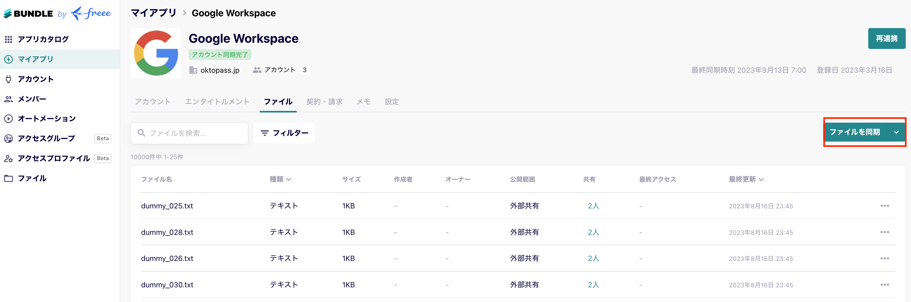This screenshot has height=302, width=911.
Task: Click the ファイルを同期 button
Action: (x=855, y=132)
